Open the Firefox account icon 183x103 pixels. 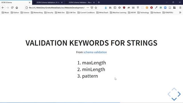coord(120,8)
